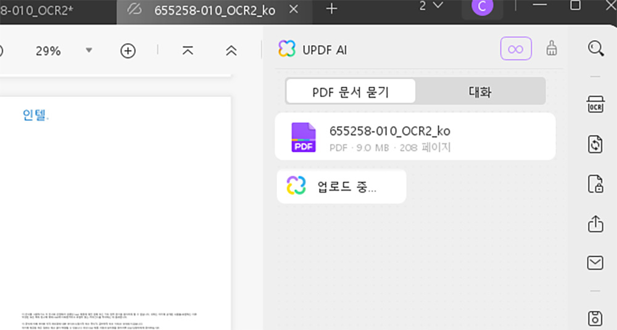Open a new tab with plus
The width and height of the screenshot is (617, 330).
(331, 9)
